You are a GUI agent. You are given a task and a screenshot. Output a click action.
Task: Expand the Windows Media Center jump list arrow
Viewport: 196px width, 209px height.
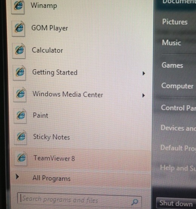[x=143, y=96]
